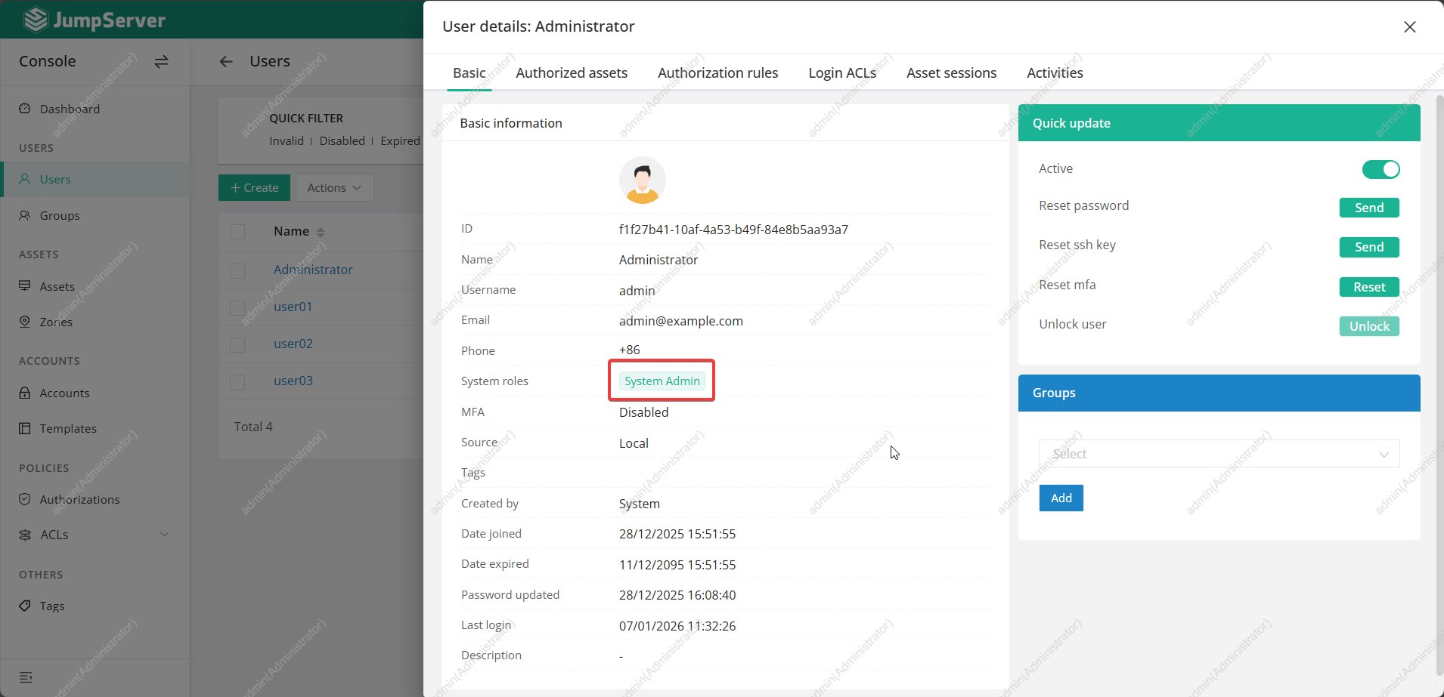Check the user01 row checkbox
This screenshot has width=1444, height=697.
(x=237, y=307)
